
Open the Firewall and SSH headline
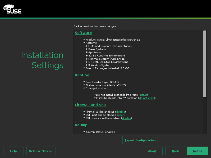point(90,105)
